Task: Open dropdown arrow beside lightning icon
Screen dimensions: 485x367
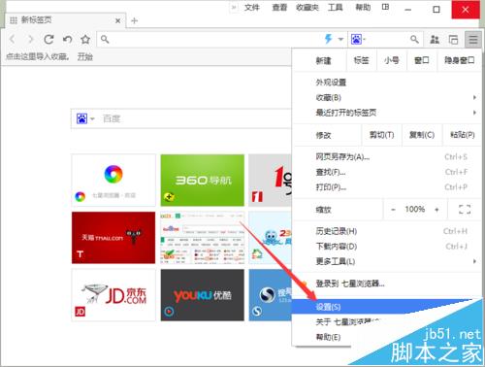Action: [340, 40]
